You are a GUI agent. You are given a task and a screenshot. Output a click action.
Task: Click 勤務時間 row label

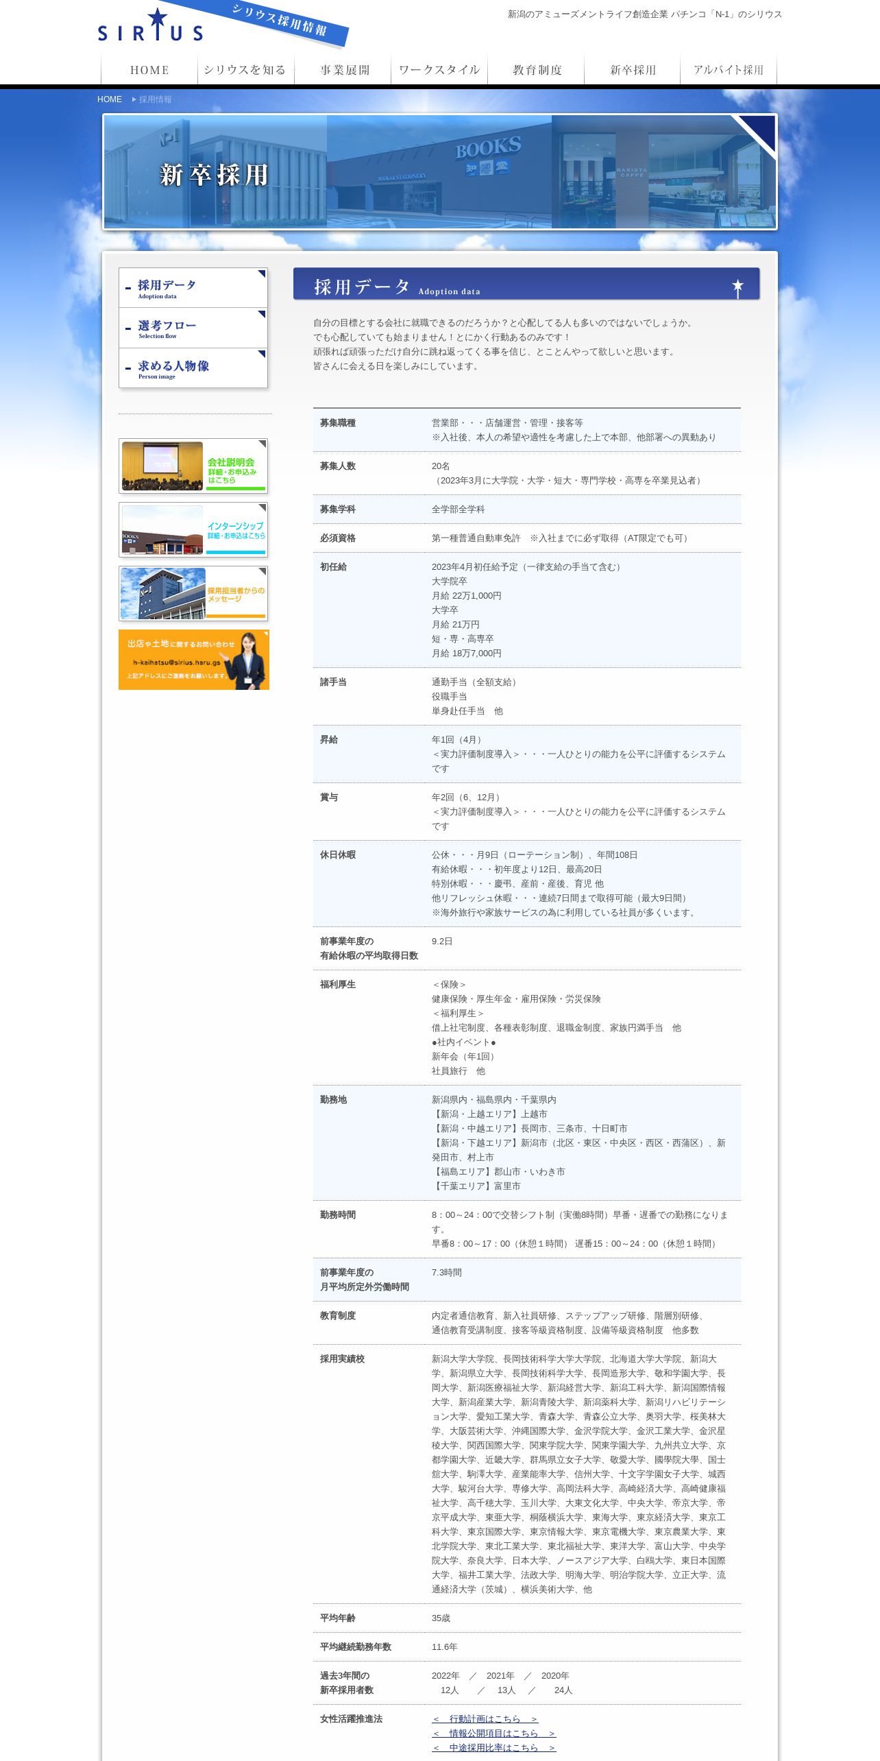point(338,1215)
